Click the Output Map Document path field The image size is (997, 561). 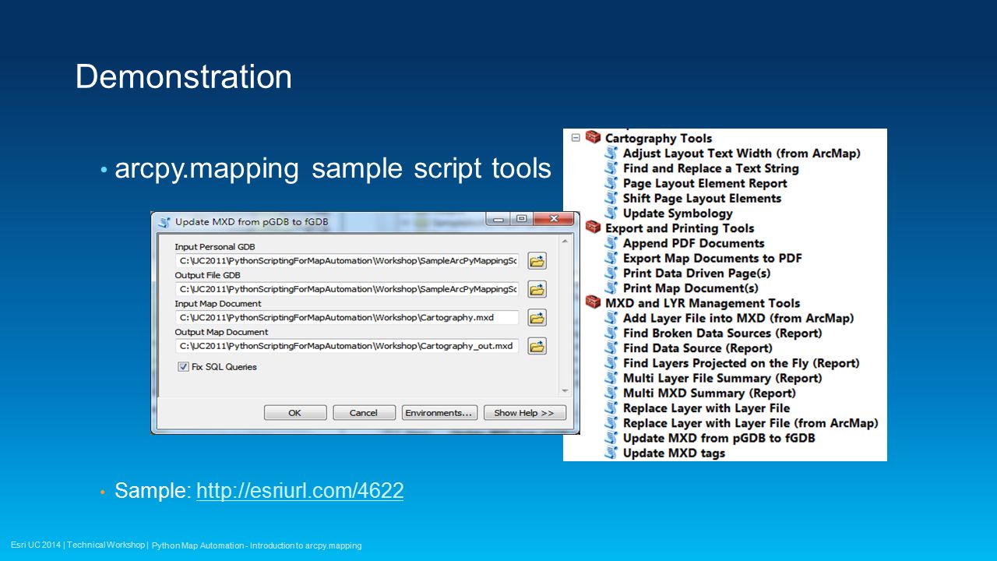(x=347, y=346)
